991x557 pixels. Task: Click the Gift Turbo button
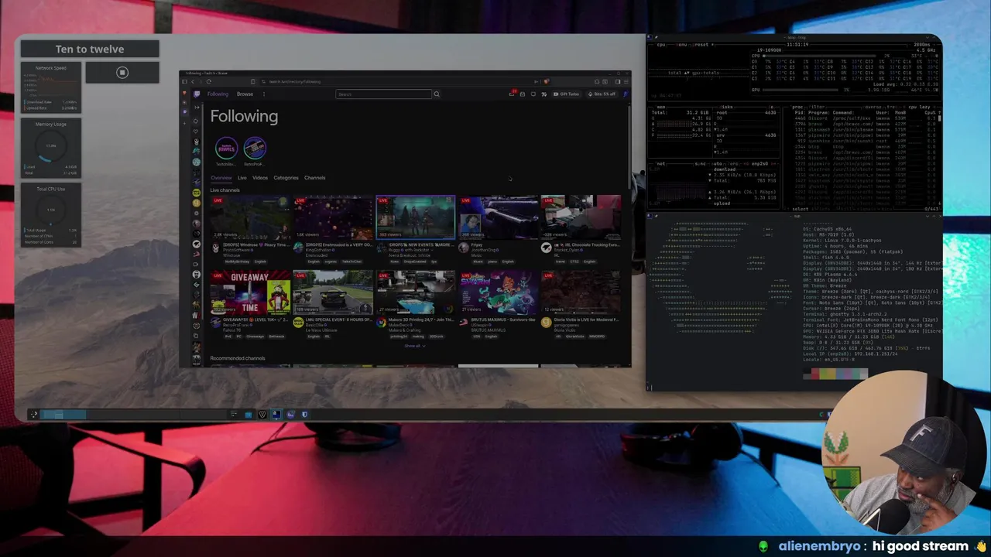point(568,94)
